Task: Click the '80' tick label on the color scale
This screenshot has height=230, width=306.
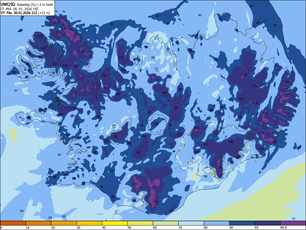Action: (206, 228)
